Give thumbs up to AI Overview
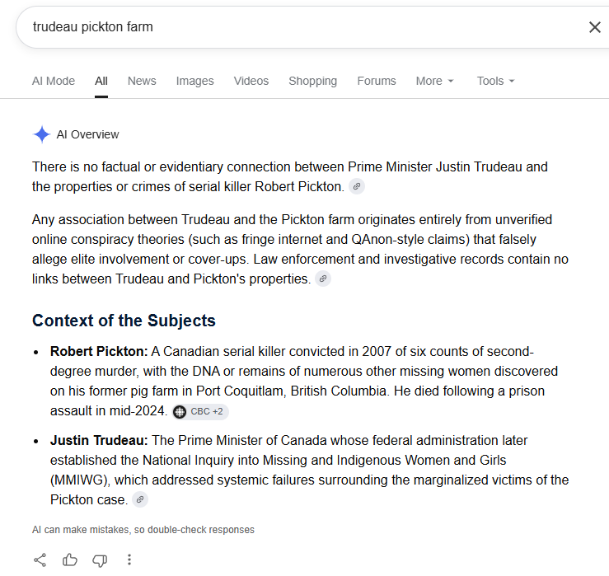Screen dimensions: 609x576 tap(70, 560)
